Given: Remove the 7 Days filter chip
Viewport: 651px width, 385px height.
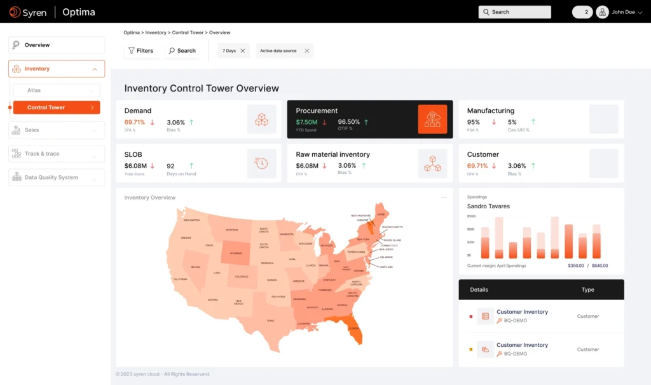Looking at the screenshot, I should coord(243,51).
